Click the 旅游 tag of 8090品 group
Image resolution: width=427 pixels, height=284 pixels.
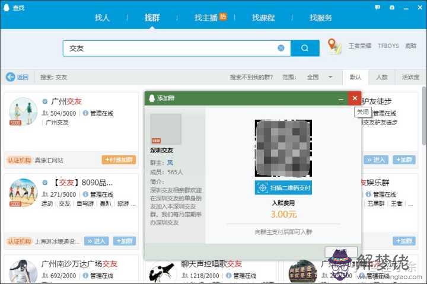(x=123, y=204)
